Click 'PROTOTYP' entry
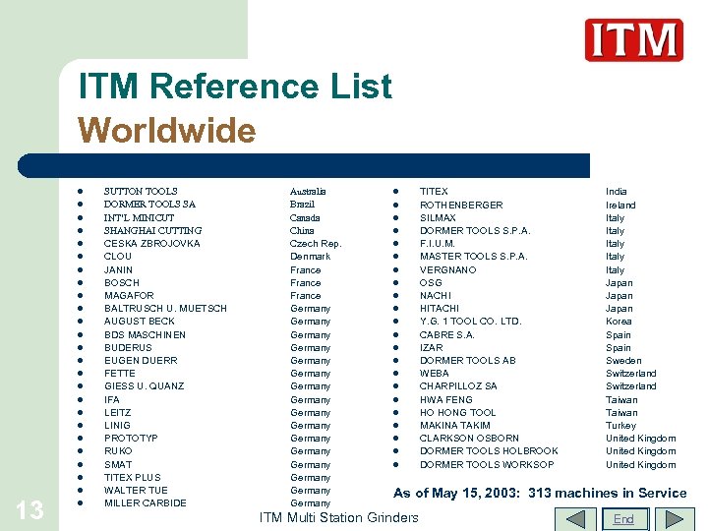 click(131, 438)
